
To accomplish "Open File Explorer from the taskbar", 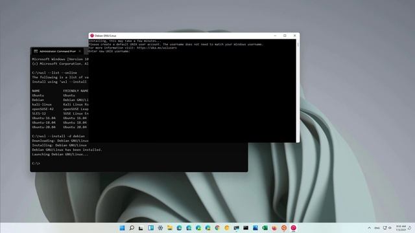I will (x=170, y=228).
